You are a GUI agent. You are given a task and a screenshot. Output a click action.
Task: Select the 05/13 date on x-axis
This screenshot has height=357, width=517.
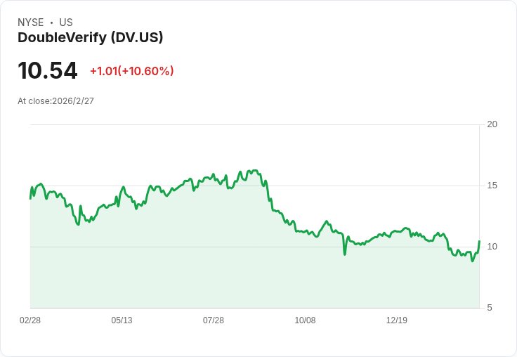122,320
